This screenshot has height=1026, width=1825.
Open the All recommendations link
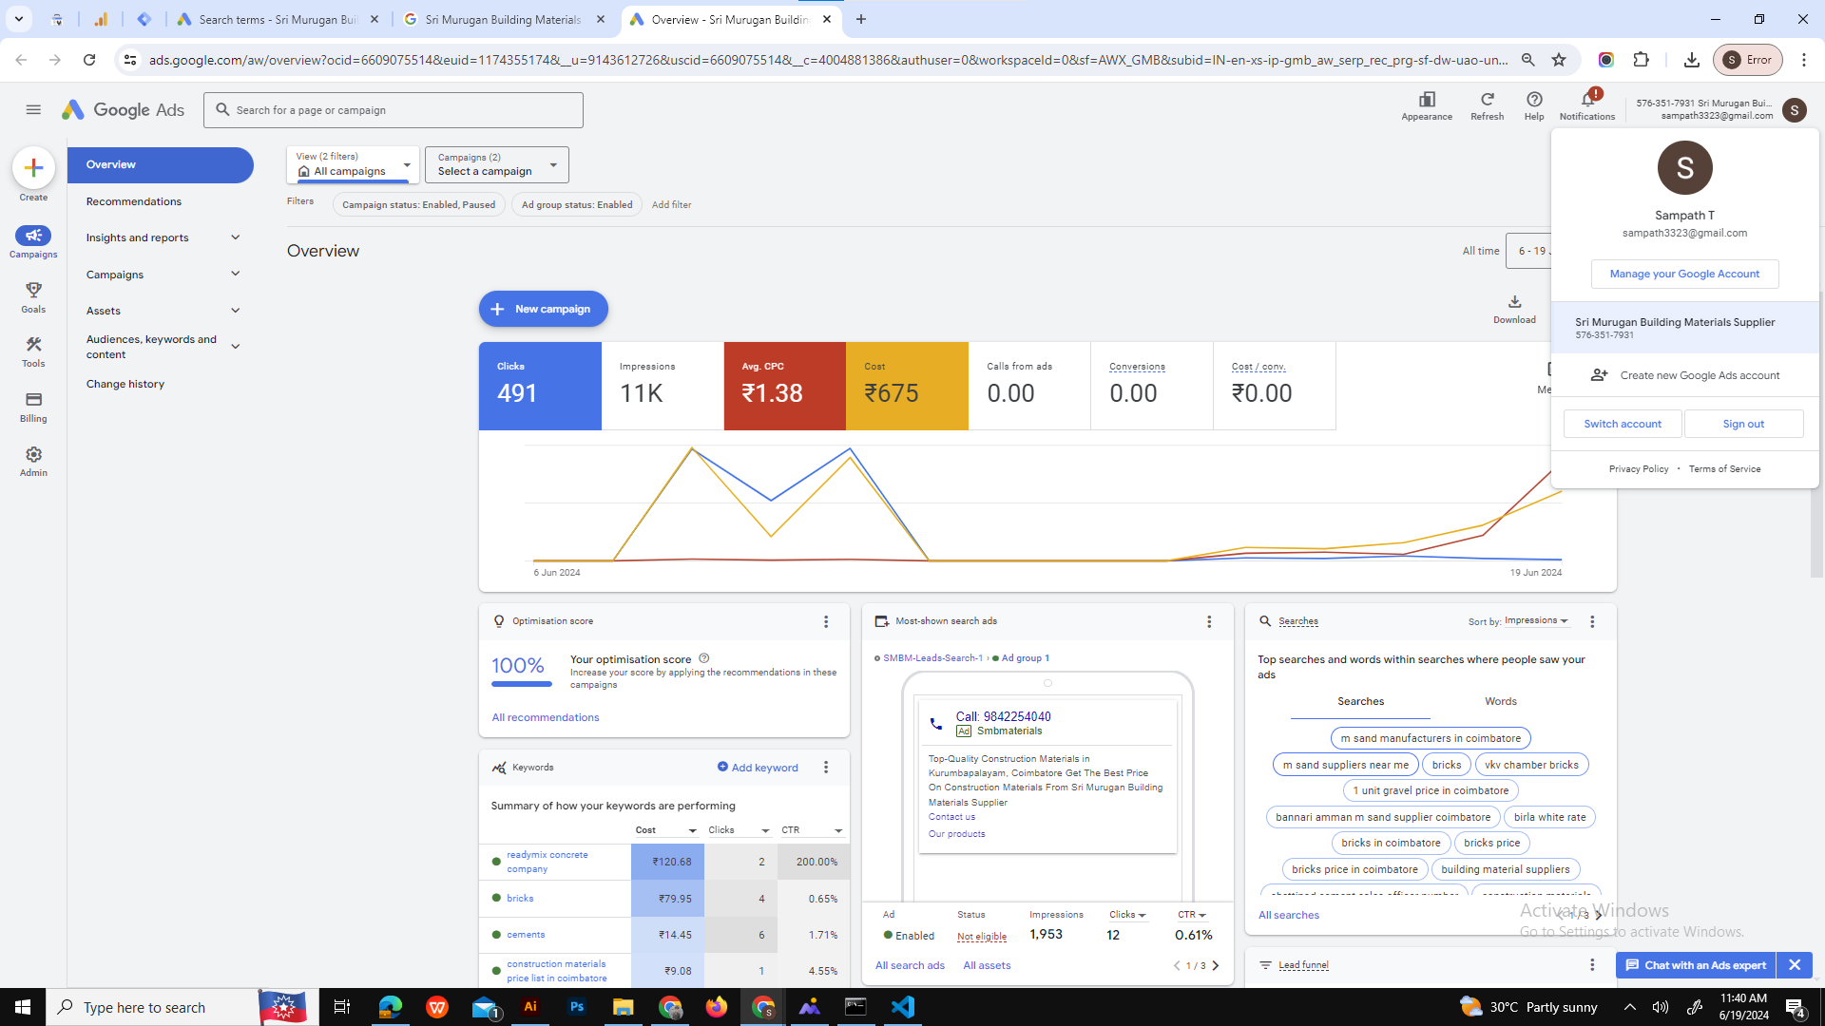[545, 717]
